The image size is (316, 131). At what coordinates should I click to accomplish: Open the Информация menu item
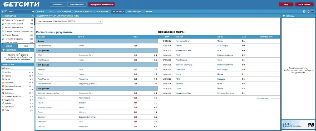coord(134,12)
